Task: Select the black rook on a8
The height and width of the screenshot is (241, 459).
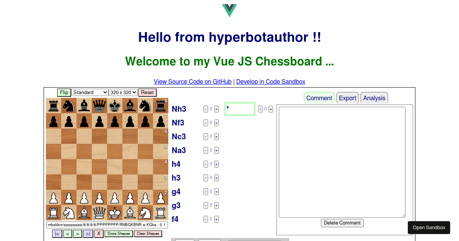Action: tap(54, 106)
